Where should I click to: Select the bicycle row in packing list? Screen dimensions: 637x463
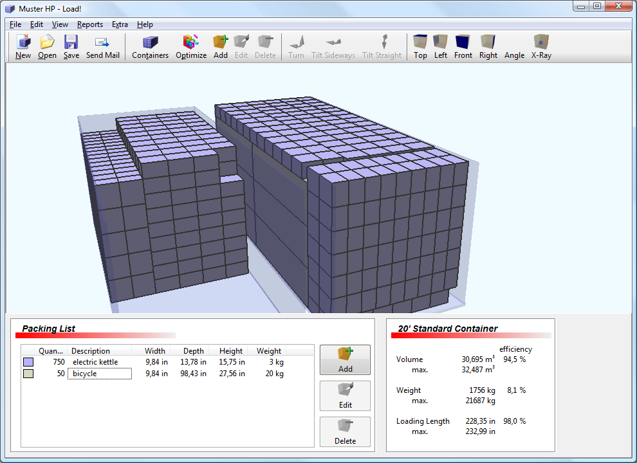click(x=99, y=374)
